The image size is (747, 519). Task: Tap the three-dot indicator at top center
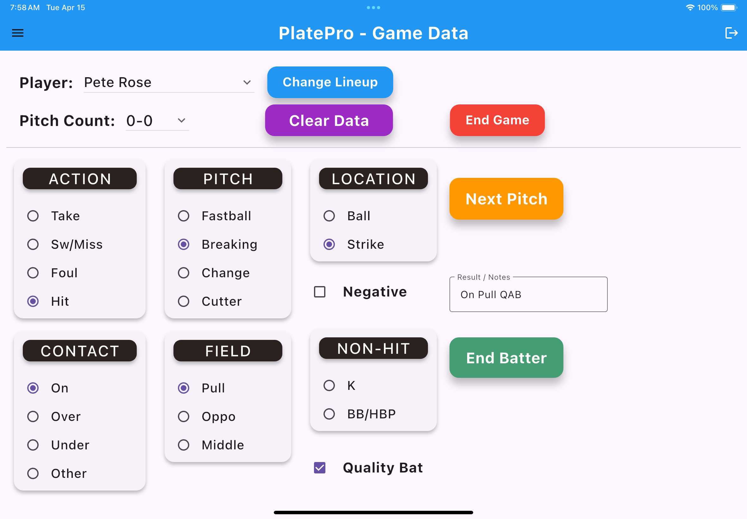click(x=373, y=7)
